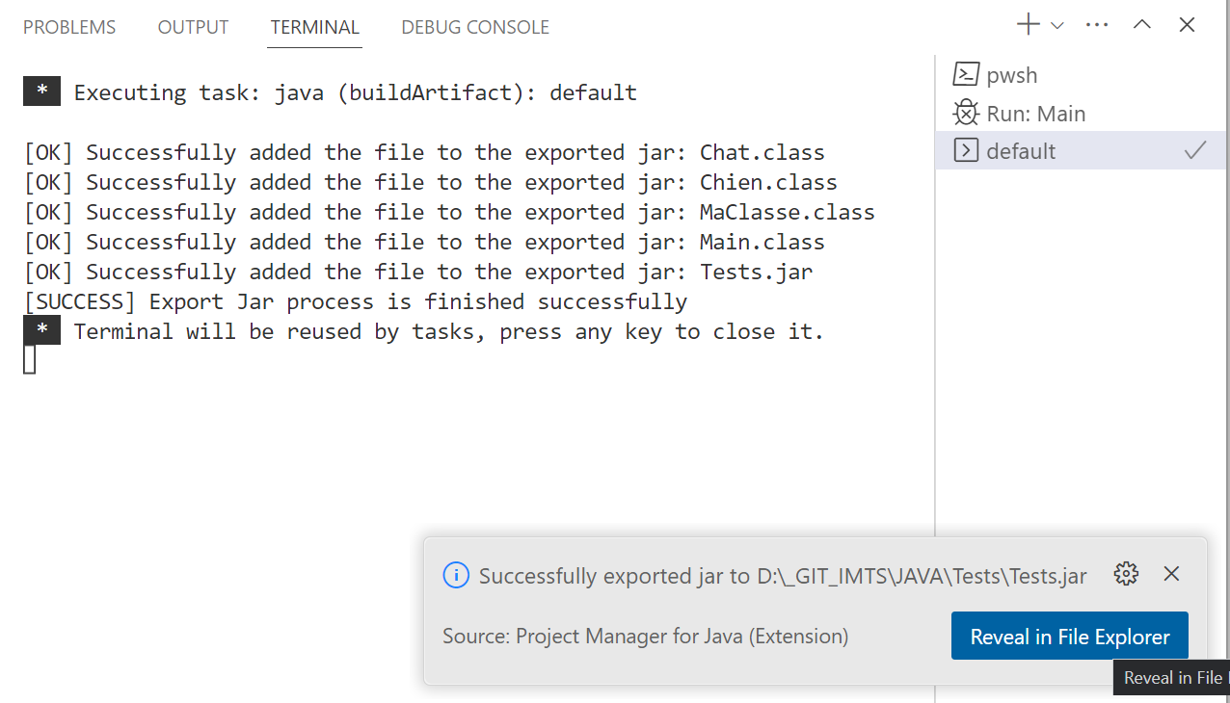Maximize the panel with the up chevron
The width and height of the screenshot is (1230, 703).
[1142, 26]
